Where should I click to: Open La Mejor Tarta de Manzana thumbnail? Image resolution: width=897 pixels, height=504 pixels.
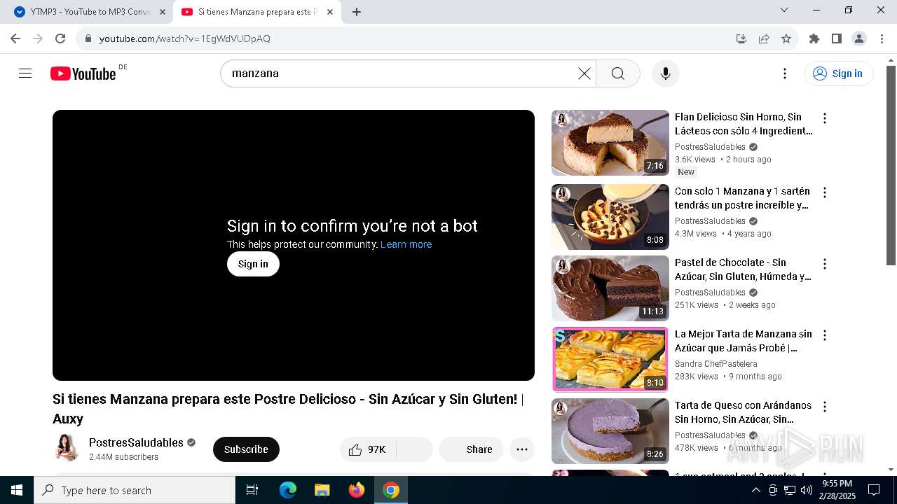pyautogui.click(x=610, y=360)
